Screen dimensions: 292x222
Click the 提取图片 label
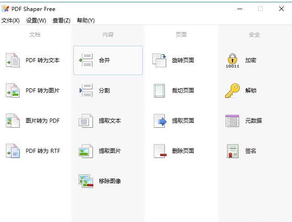tap(110, 151)
